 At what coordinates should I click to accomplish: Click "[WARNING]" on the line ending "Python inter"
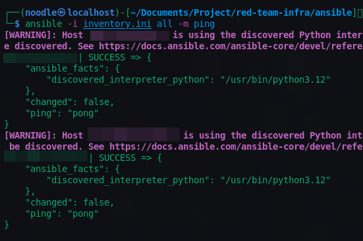(28, 35)
